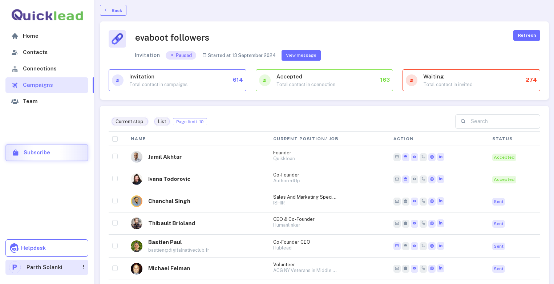The width and height of the screenshot is (554, 284).
Task: Select the checkbox next to Jamil Akhtar
Action: (115, 156)
